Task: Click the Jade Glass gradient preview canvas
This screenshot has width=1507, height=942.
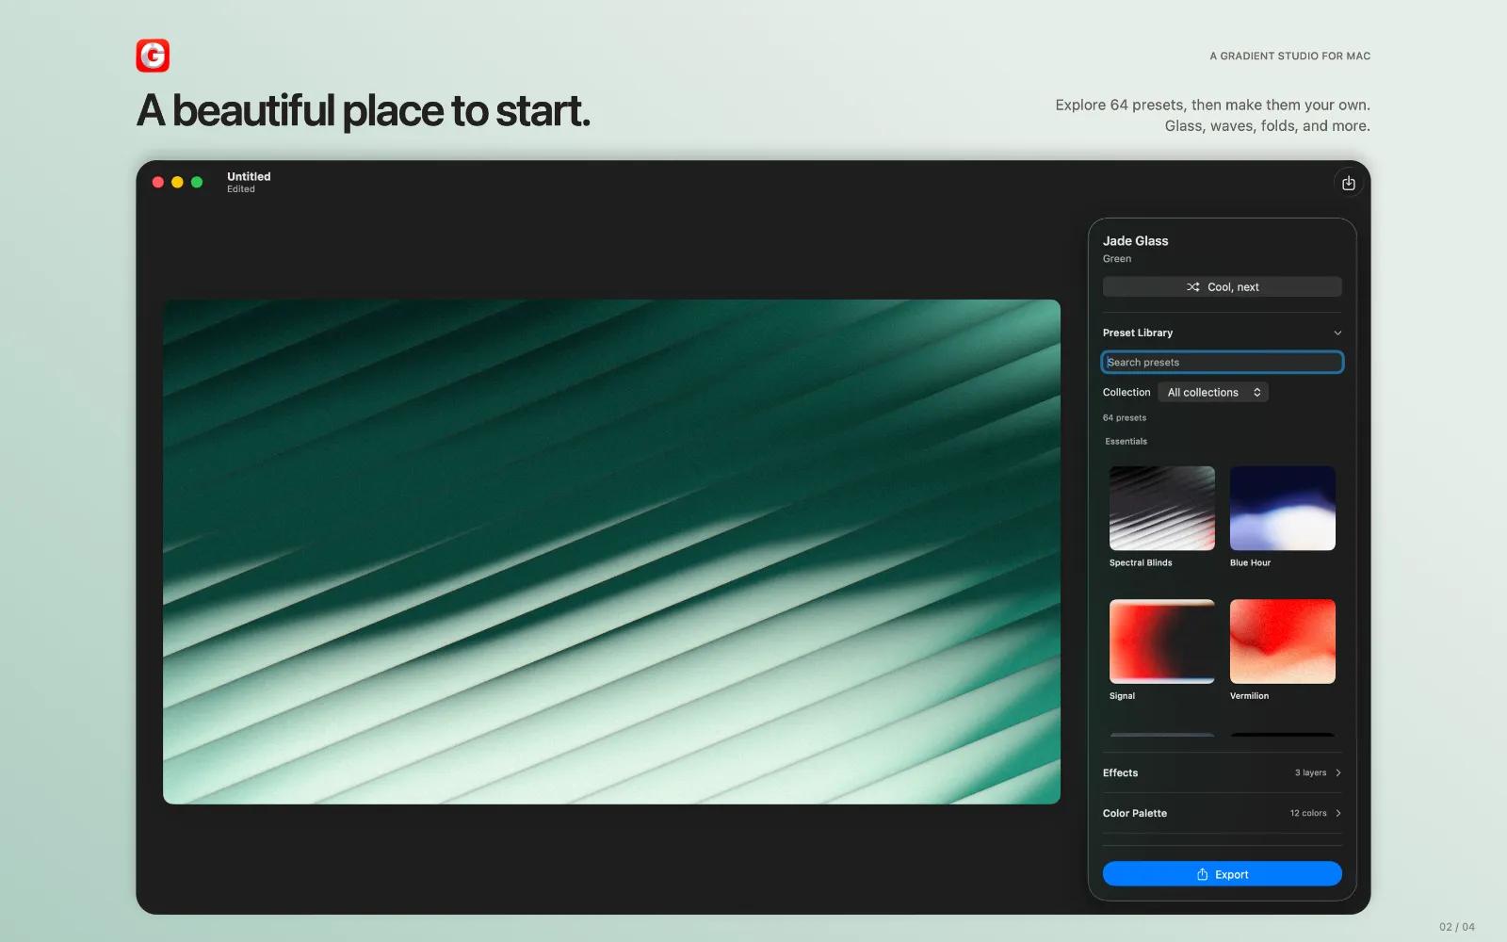Action: click(x=611, y=551)
